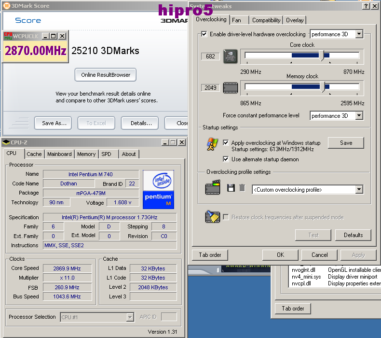Screen dimensions: 381x338
Task: Click Cancel in System tweaks dialog
Action: pos(320,255)
